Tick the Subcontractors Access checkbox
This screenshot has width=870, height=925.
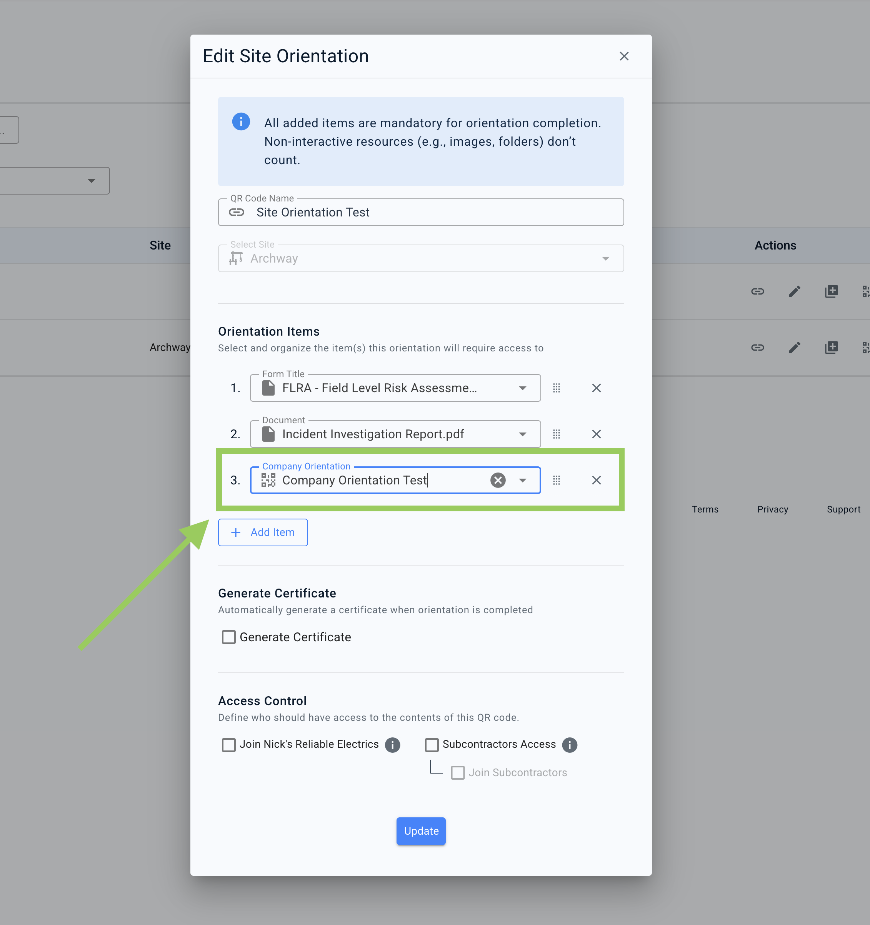click(x=432, y=745)
